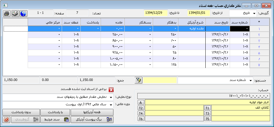This screenshot has width=274, height=127.
Task: Click the printer icon in the toolbar
Action: pos(6,13)
